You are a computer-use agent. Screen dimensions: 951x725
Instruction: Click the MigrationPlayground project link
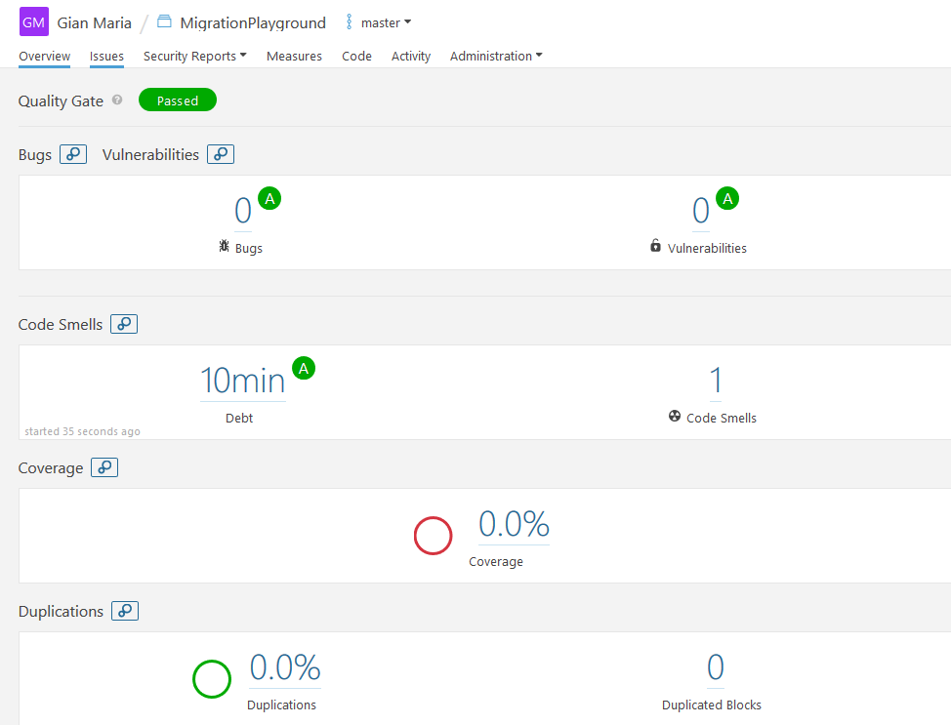click(253, 22)
